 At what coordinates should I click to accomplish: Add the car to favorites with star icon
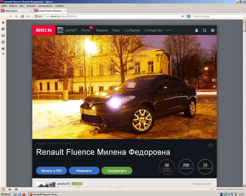[x=211, y=145]
